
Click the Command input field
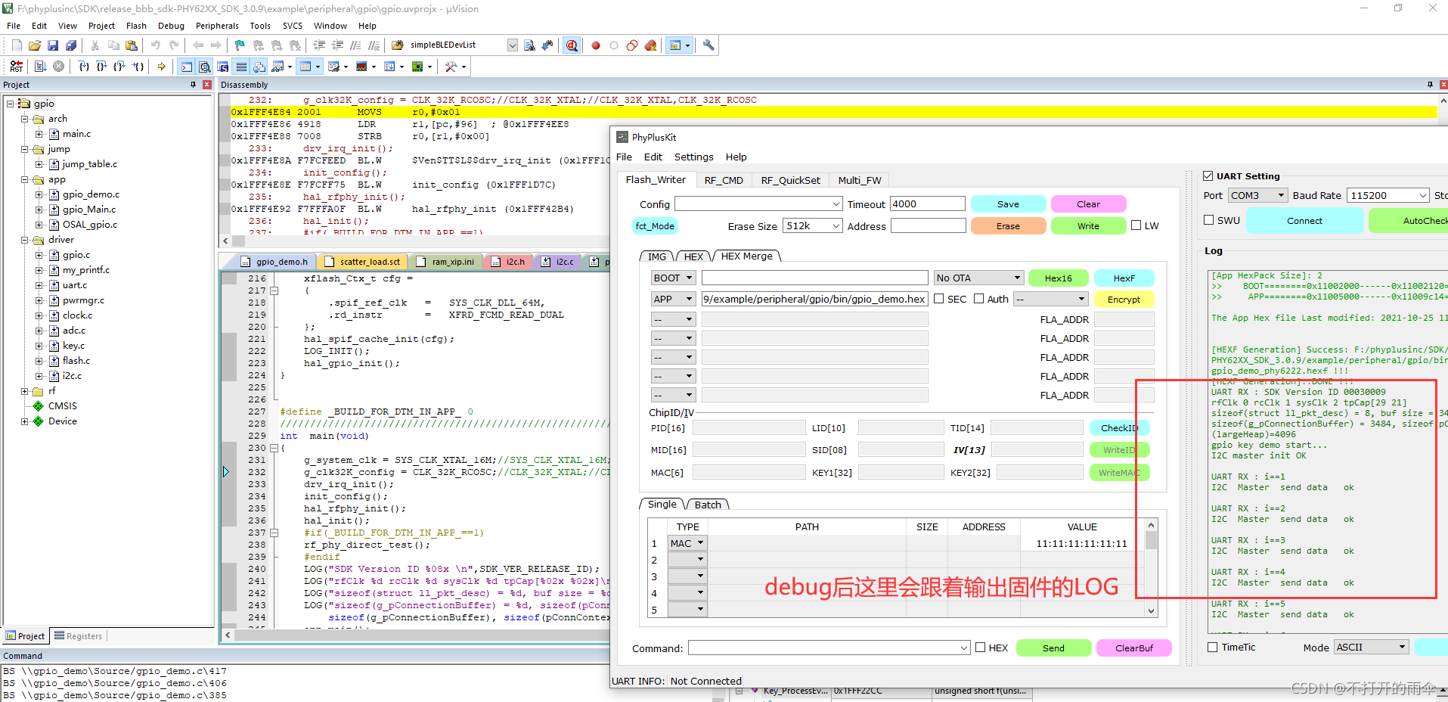coord(829,648)
